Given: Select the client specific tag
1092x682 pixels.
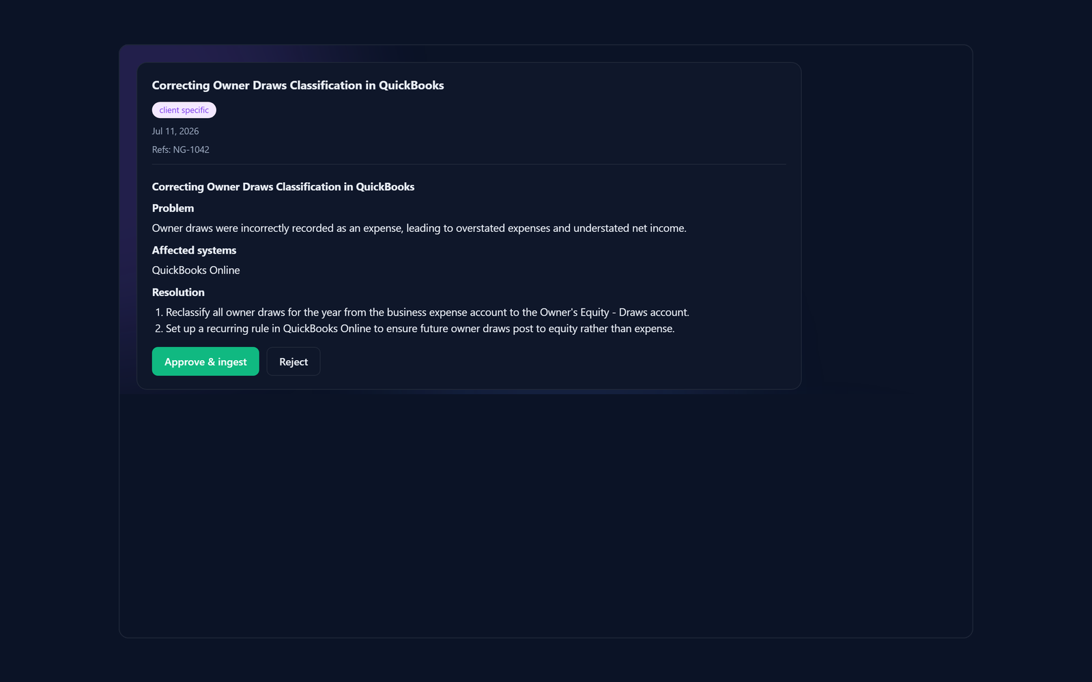Looking at the screenshot, I should (184, 110).
